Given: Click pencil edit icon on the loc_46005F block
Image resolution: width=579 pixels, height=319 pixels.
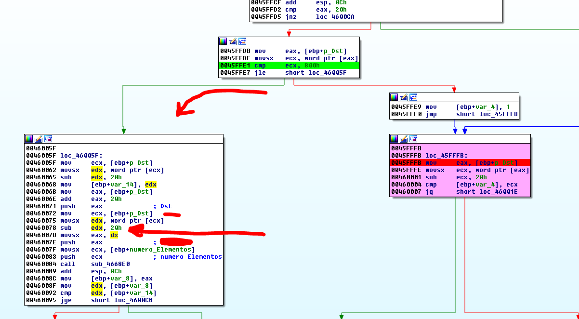Looking at the screenshot, I should [x=38, y=139].
